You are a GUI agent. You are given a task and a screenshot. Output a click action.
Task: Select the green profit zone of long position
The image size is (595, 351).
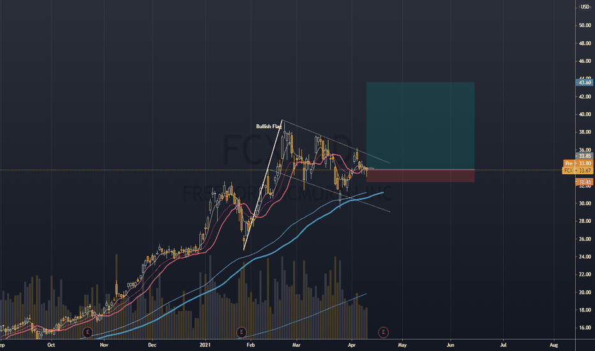tap(421, 126)
